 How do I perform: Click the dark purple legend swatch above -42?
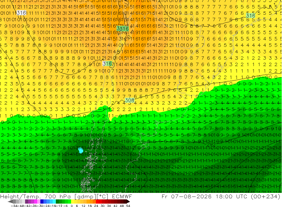tap(26, 202)
